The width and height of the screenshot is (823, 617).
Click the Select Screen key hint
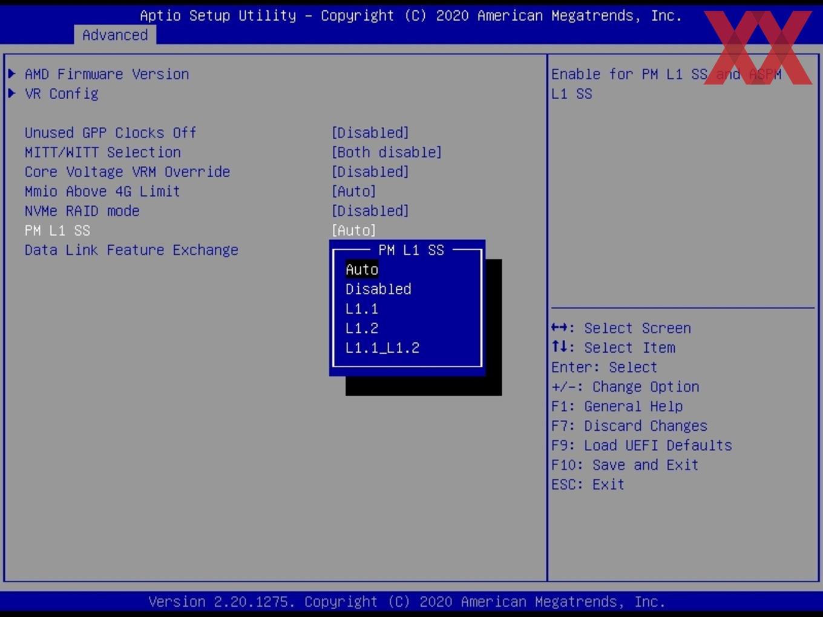621,328
